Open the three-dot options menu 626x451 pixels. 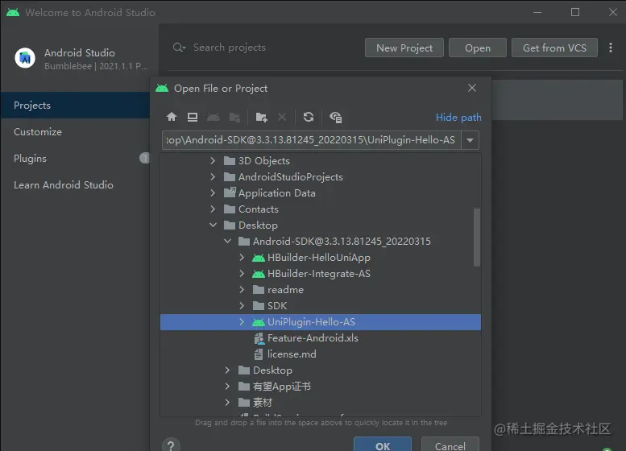[611, 48]
